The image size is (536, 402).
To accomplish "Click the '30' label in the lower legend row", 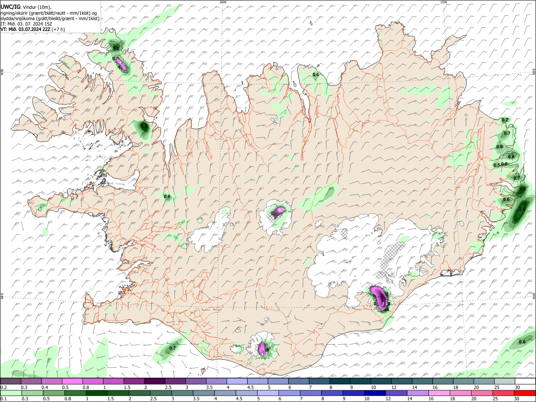I will 517,399.
